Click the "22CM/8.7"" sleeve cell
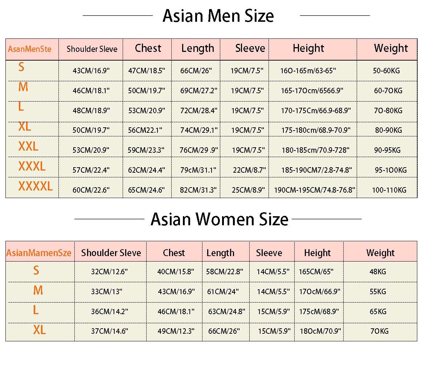 tap(249, 170)
